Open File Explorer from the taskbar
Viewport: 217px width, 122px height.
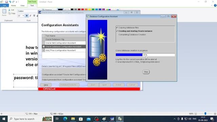coord(73,119)
